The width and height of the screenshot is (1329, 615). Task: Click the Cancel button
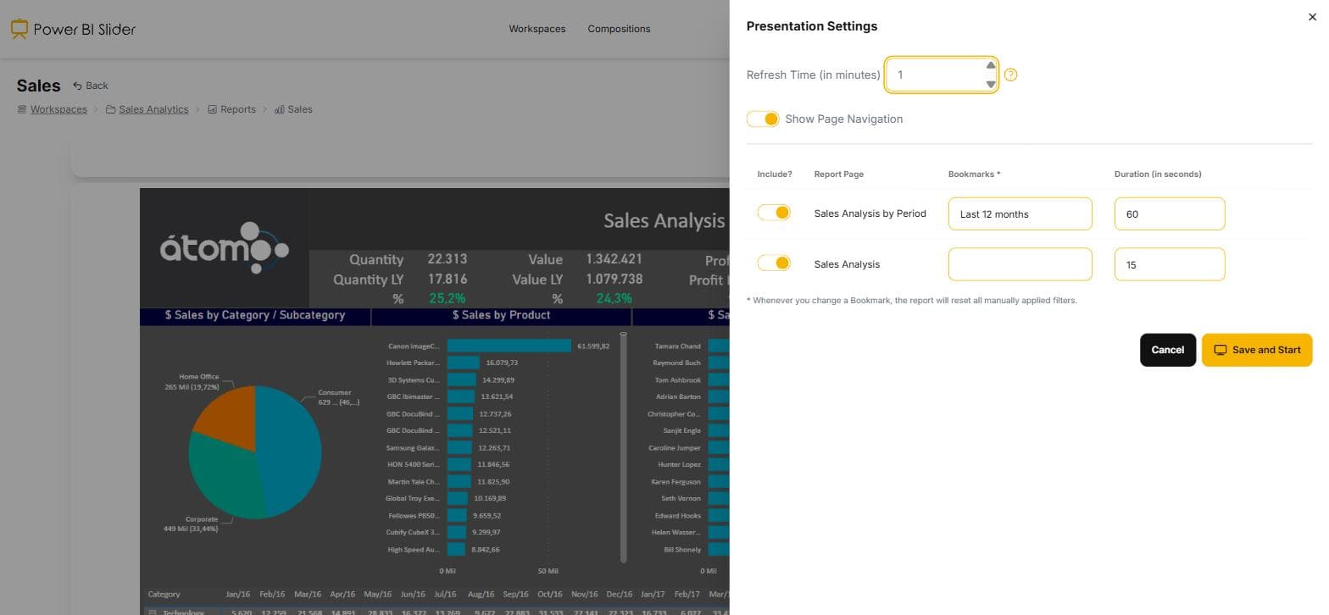1168,350
